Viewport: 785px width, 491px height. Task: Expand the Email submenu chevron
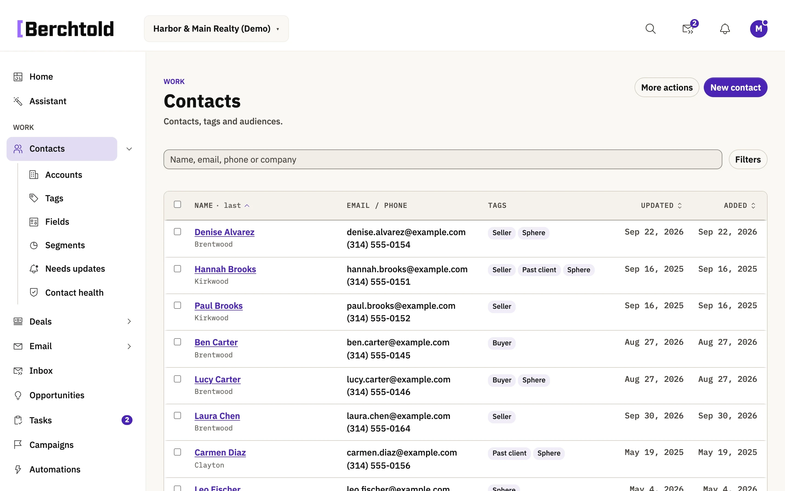[x=129, y=346]
